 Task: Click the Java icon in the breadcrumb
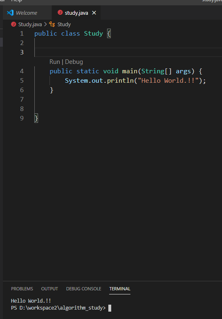tap(13, 24)
